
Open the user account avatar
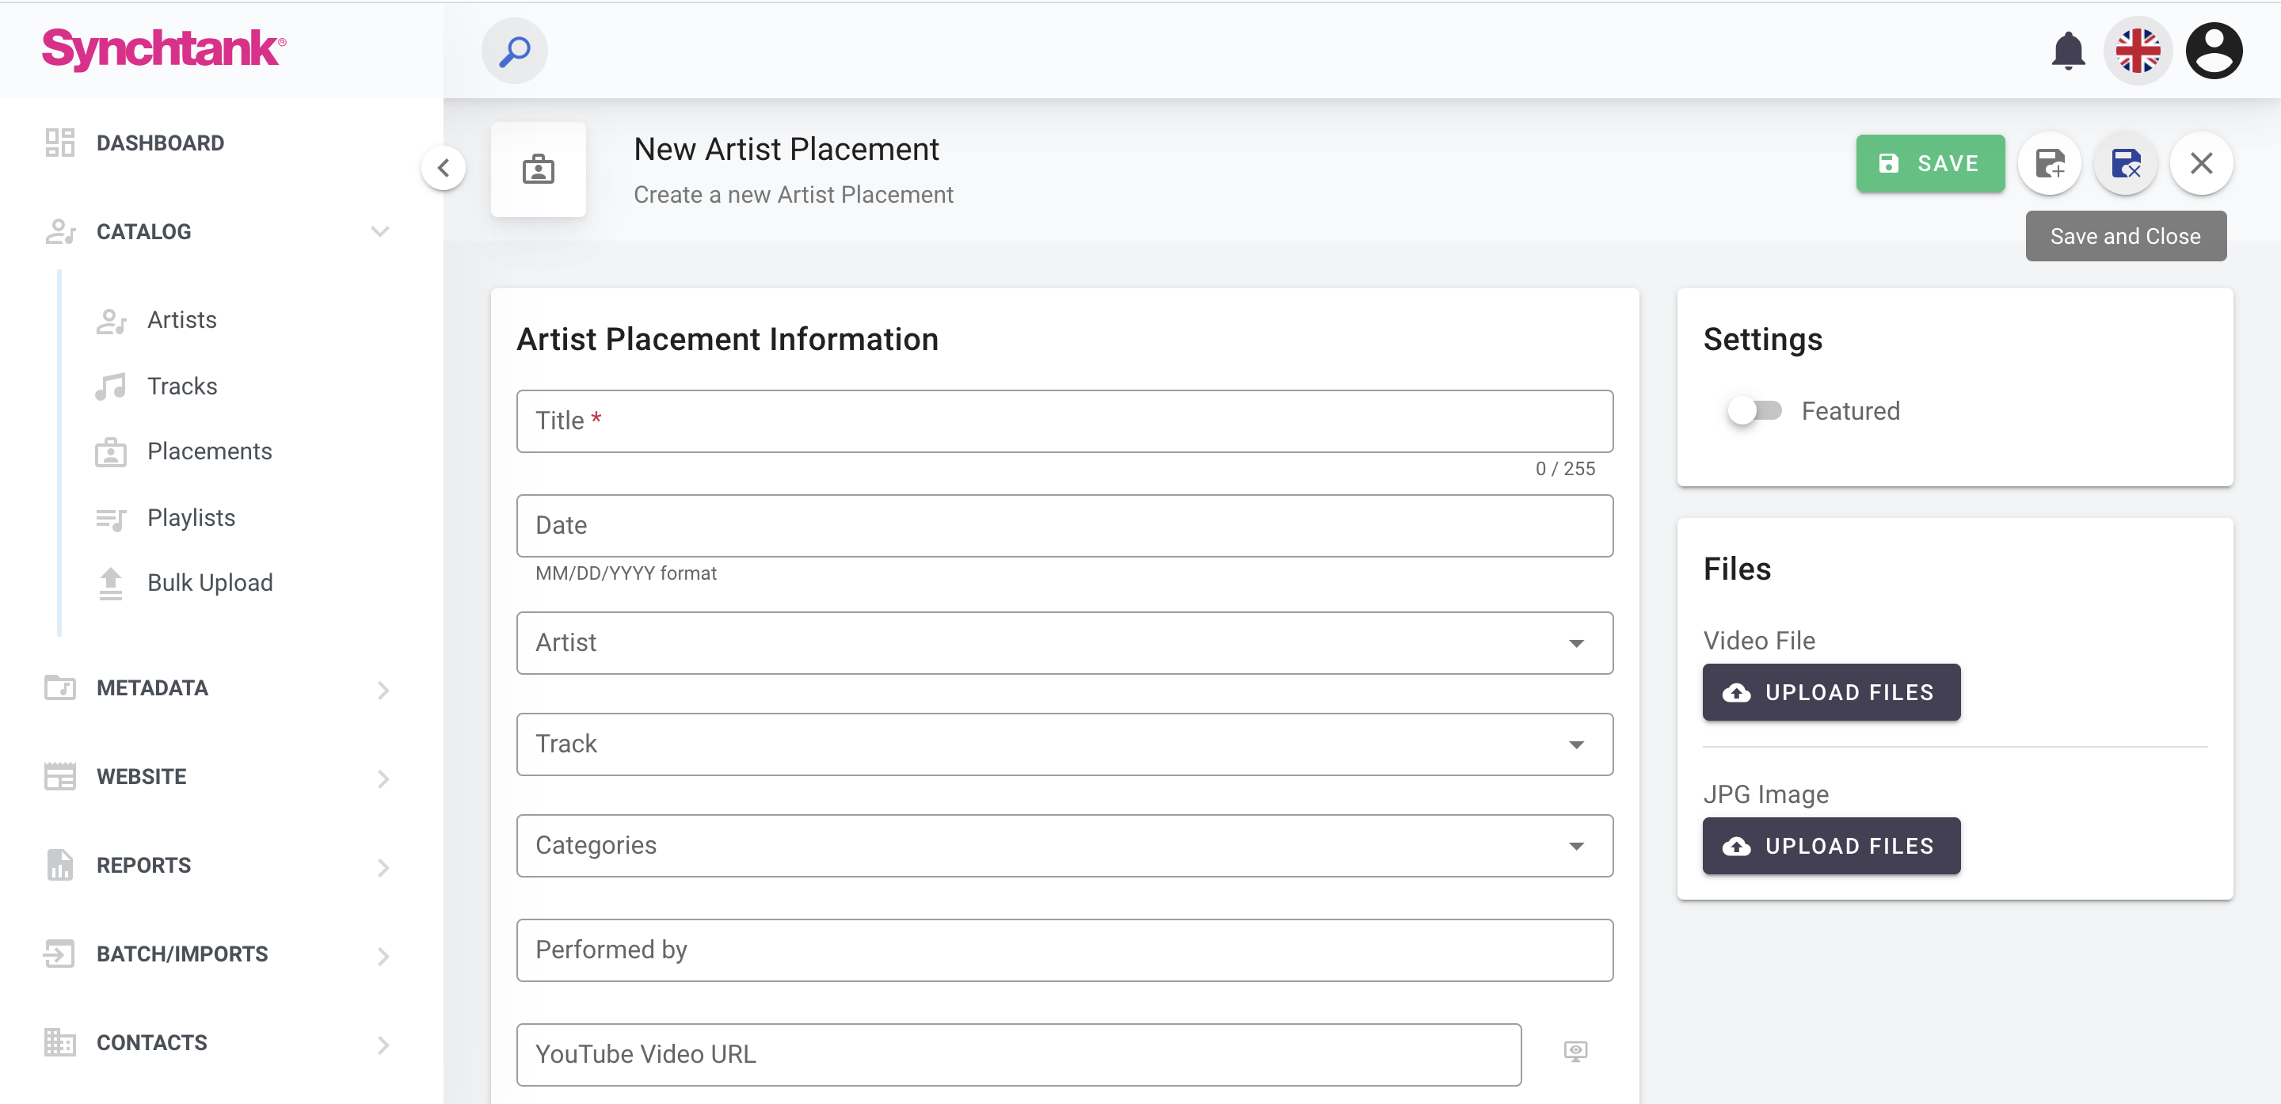tap(2213, 51)
